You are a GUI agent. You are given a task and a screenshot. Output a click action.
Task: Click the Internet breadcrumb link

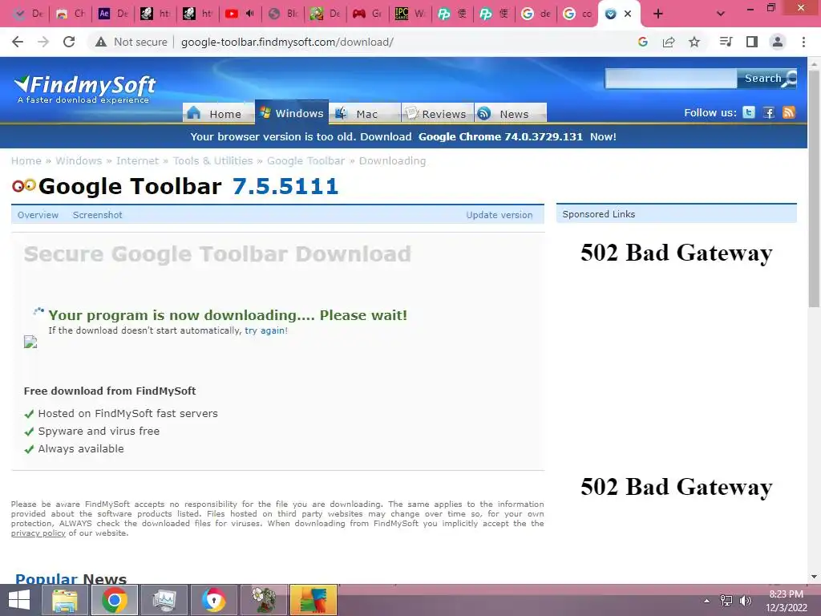pos(137,160)
